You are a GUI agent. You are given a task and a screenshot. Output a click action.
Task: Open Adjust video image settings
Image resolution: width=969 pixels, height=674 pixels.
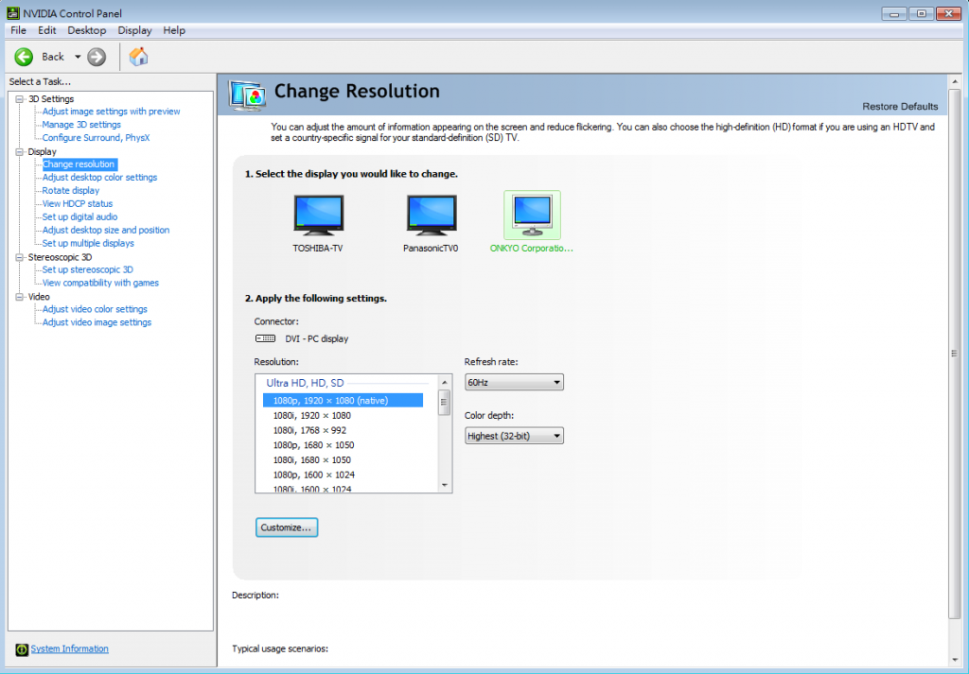click(97, 322)
